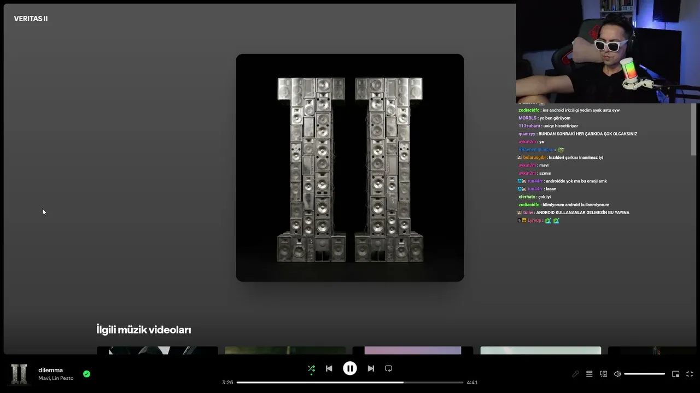The image size is (700, 393).
Task: Open artist Lin Pesto's page
Action: coord(63,378)
